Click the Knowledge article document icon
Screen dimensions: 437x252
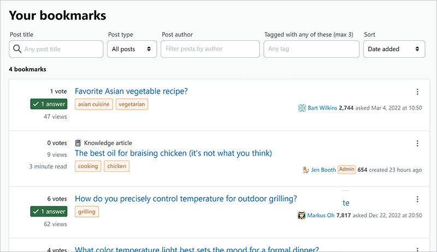pyautogui.click(x=78, y=143)
